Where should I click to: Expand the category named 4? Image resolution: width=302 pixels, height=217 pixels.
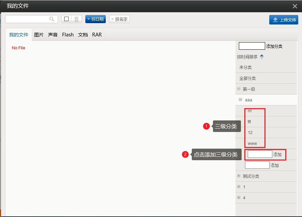tap(239, 198)
